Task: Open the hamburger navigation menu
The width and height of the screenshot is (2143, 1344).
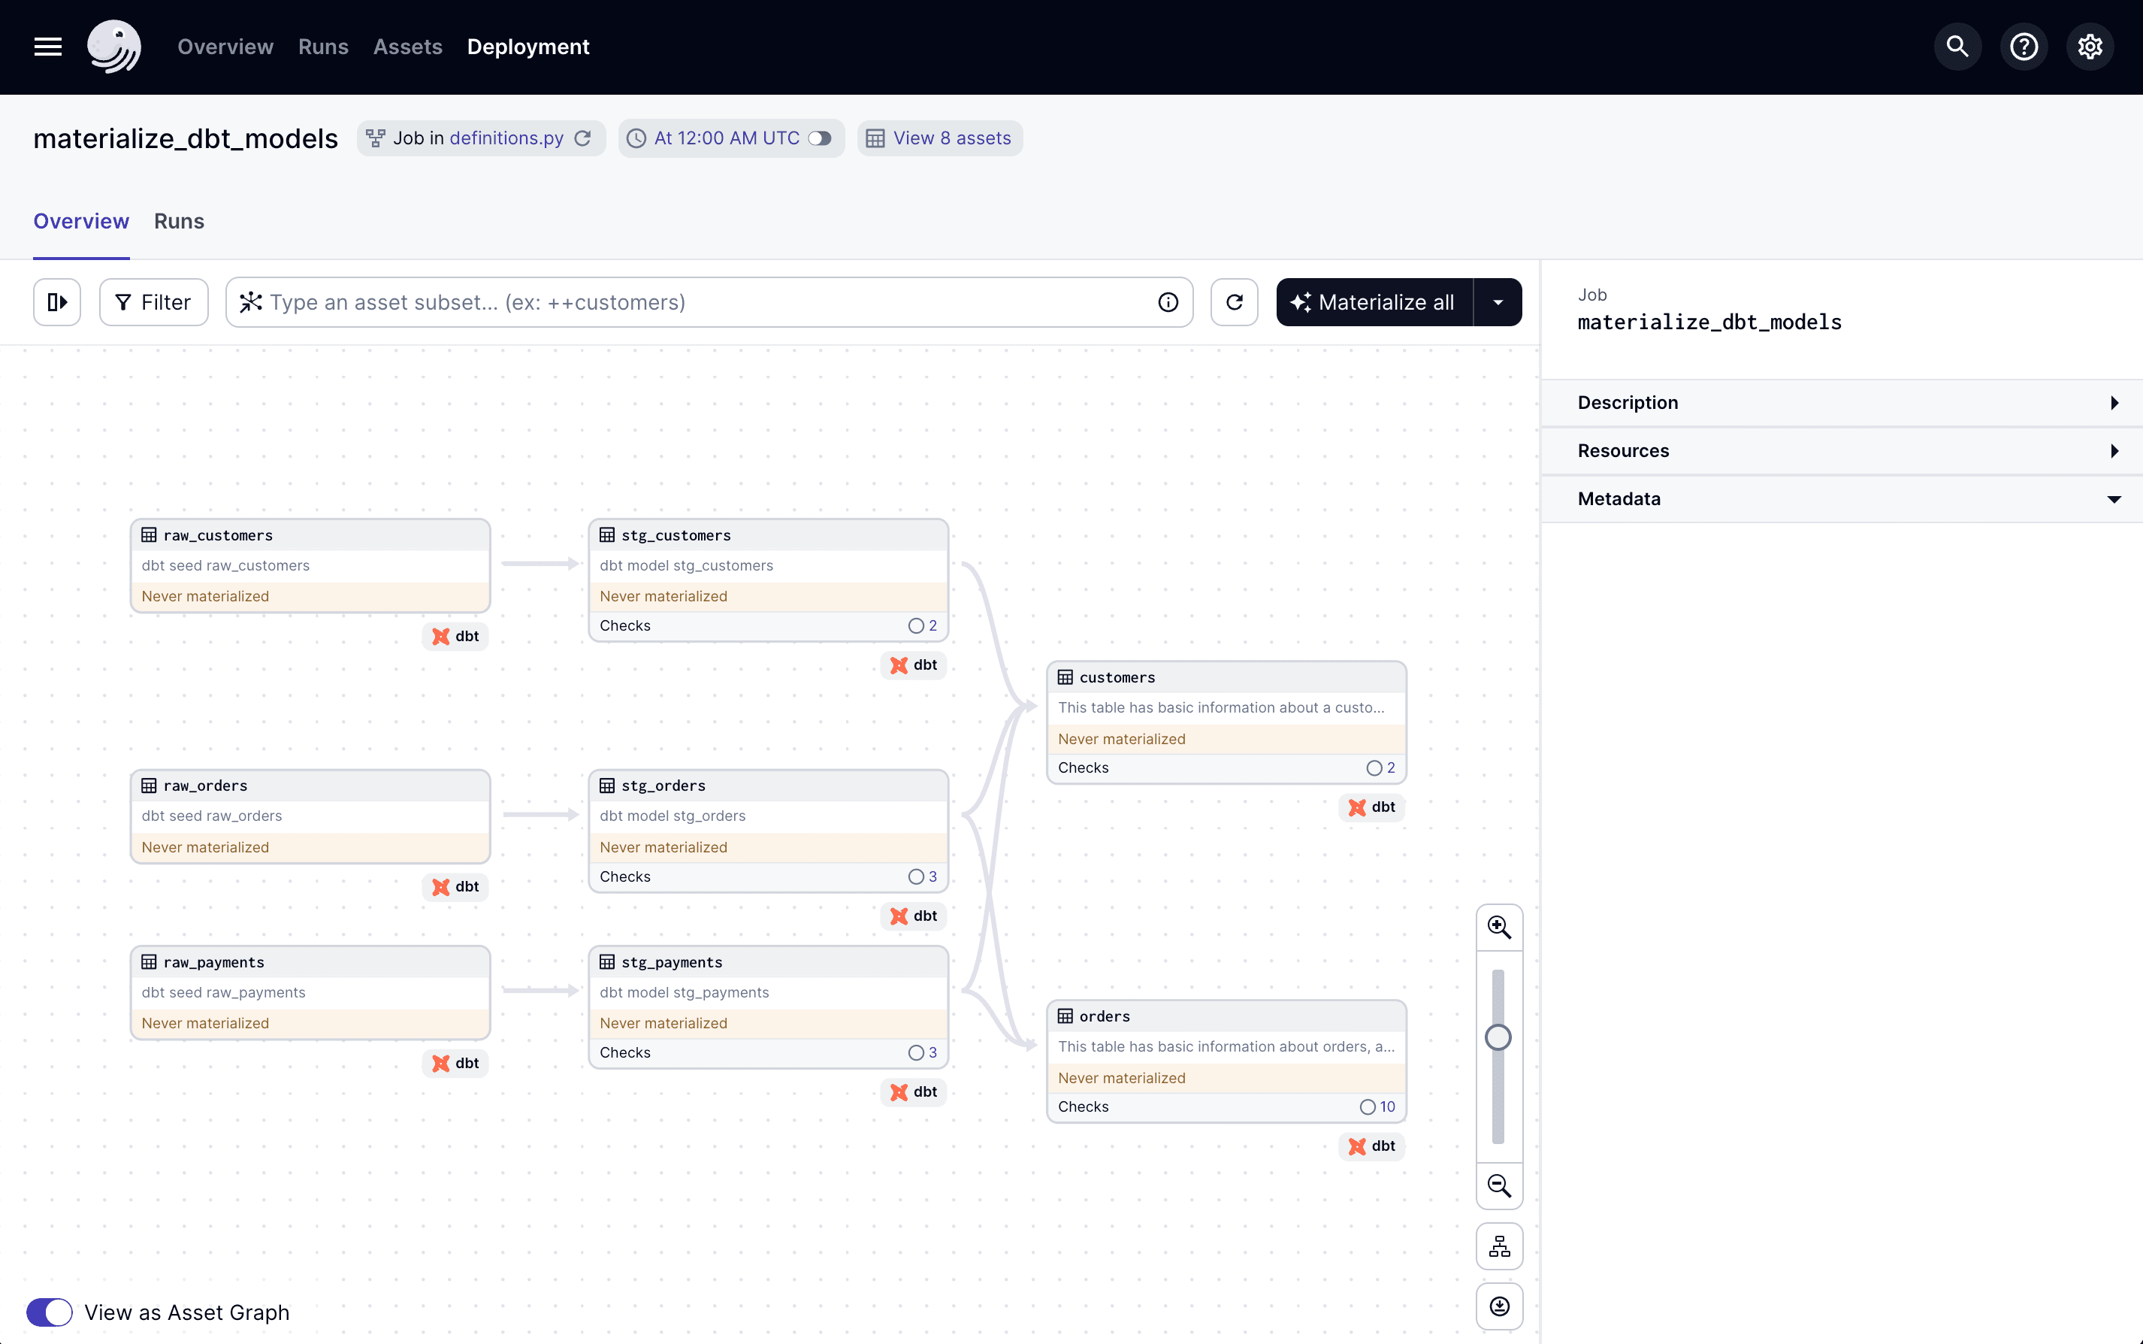Action: pyautogui.click(x=48, y=46)
